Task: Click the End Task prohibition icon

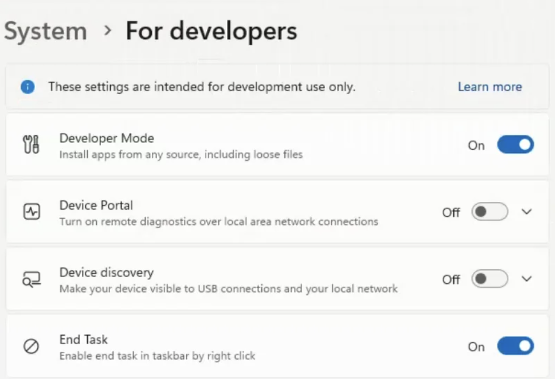Action: (31, 347)
